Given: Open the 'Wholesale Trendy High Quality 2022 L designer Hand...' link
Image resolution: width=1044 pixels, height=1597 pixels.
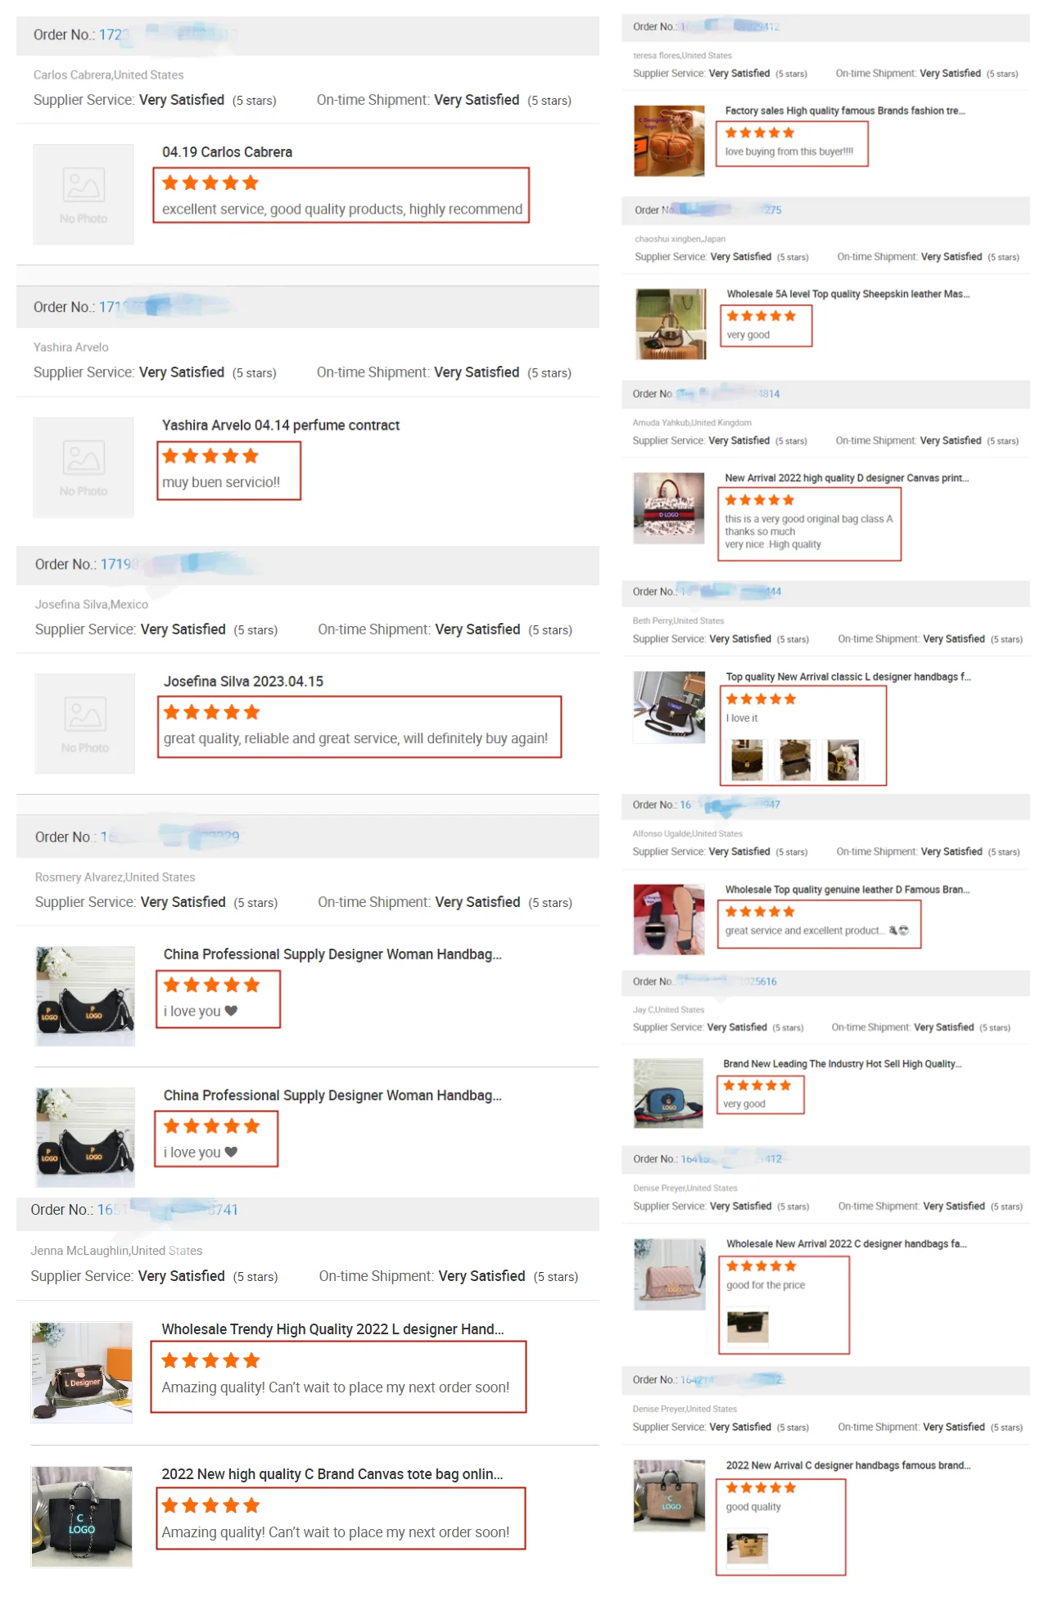Looking at the screenshot, I should point(332,1329).
